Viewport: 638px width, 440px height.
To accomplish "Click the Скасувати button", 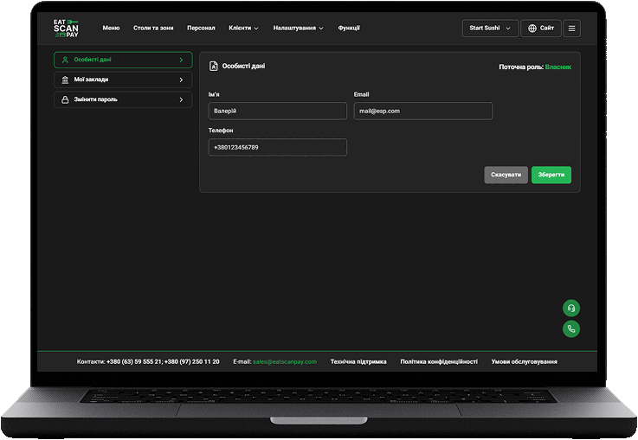I will pyautogui.click(x=506, y=175).
